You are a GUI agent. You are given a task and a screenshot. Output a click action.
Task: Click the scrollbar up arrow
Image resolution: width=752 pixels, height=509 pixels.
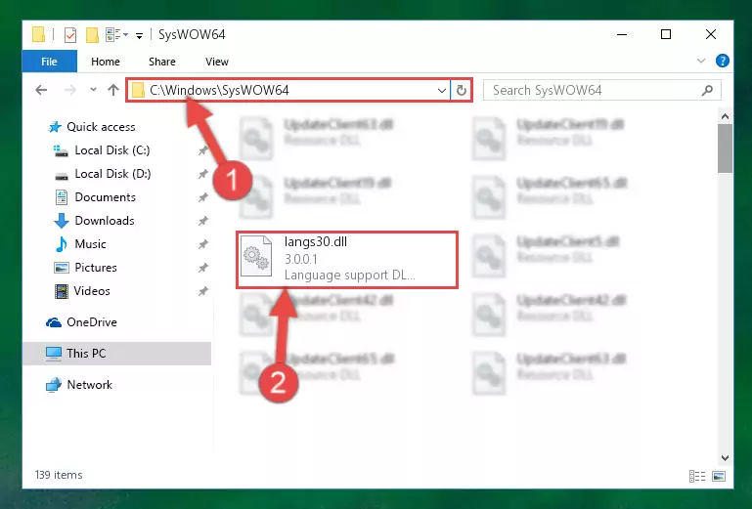coord(725,116)
